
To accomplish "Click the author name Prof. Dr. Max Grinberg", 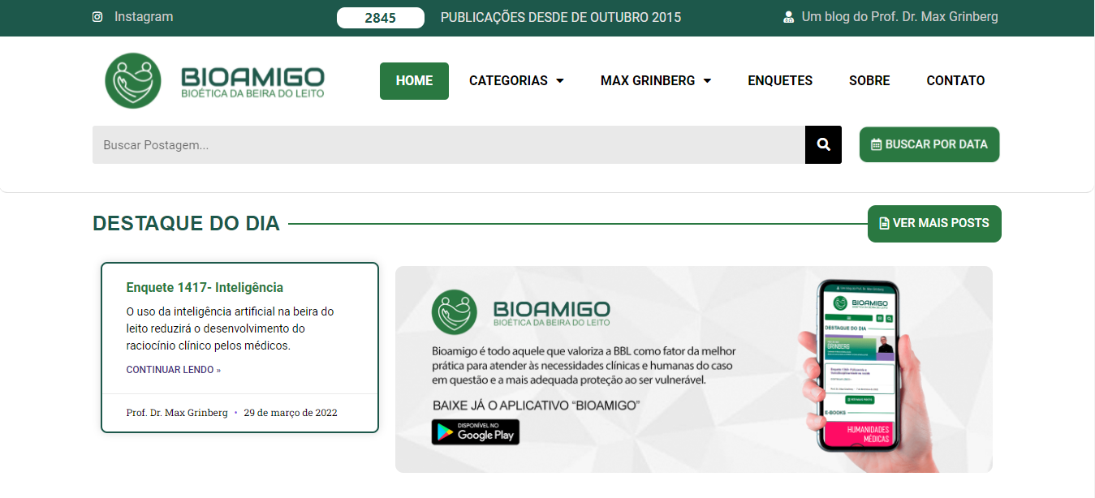I will 177,413.
